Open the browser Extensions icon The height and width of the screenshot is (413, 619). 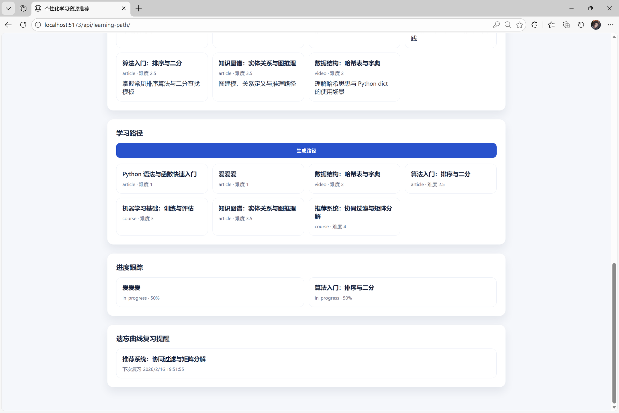point(534,25)
